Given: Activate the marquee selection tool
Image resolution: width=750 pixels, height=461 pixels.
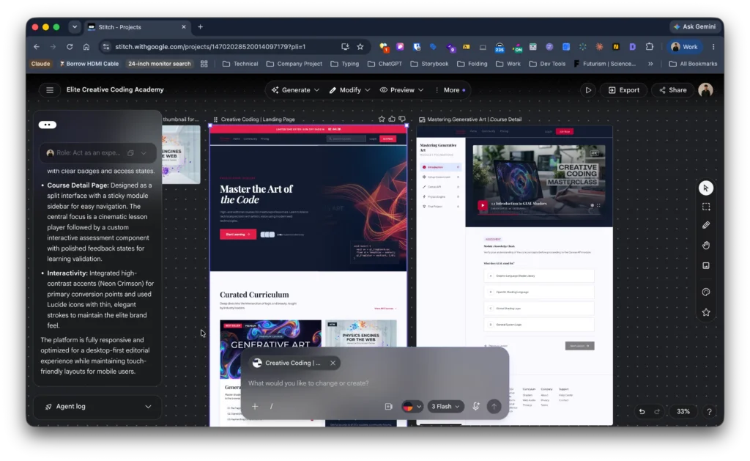Looking at the screenshot, I should [x=705, y=207].
